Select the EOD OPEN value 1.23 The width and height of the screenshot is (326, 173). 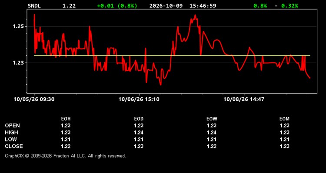(x=139, y=125)
